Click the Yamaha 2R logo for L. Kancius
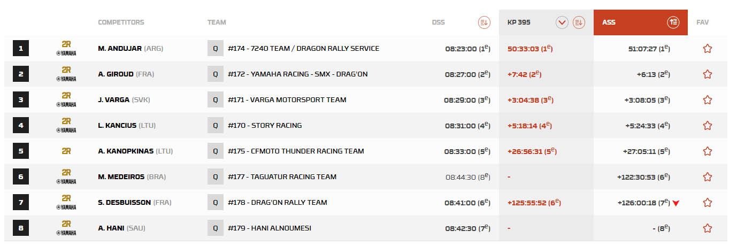737x246 pixels. 66,126
